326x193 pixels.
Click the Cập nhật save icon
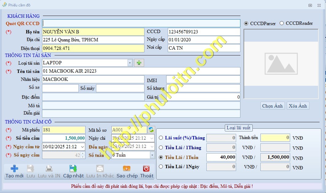(x=73, y=168)
